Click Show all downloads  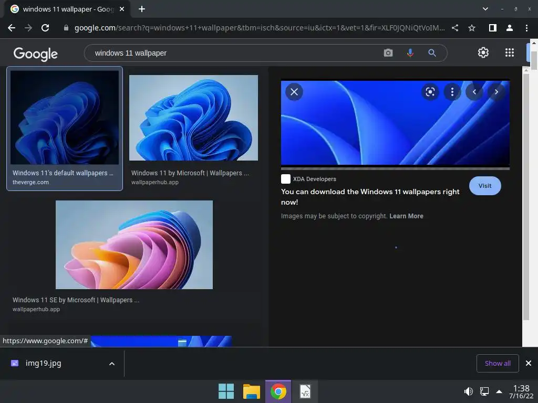(498, 363)
